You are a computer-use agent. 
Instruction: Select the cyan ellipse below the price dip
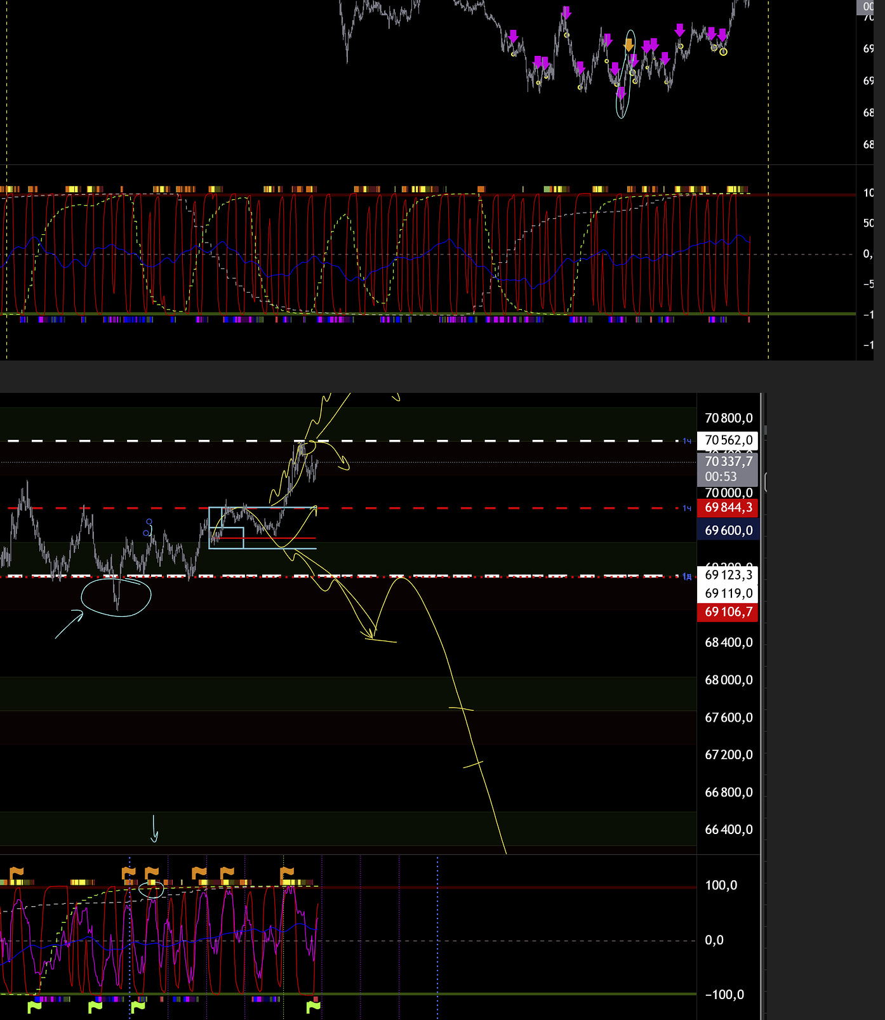(116, 597)
